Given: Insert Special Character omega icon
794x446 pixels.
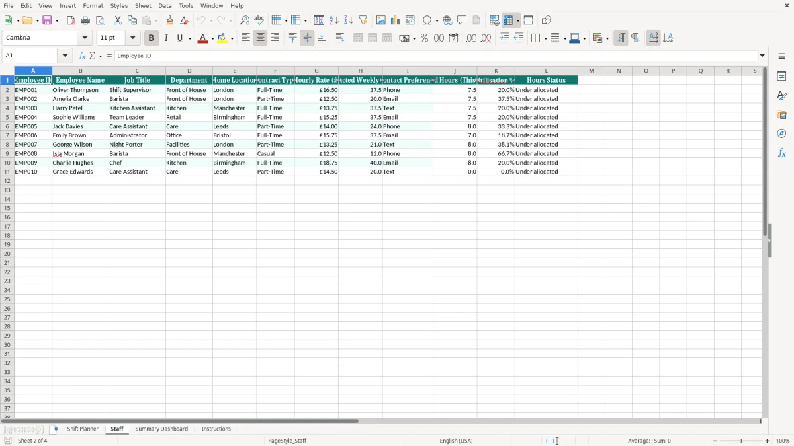Looking at the screenshot, I should point(427,20).
